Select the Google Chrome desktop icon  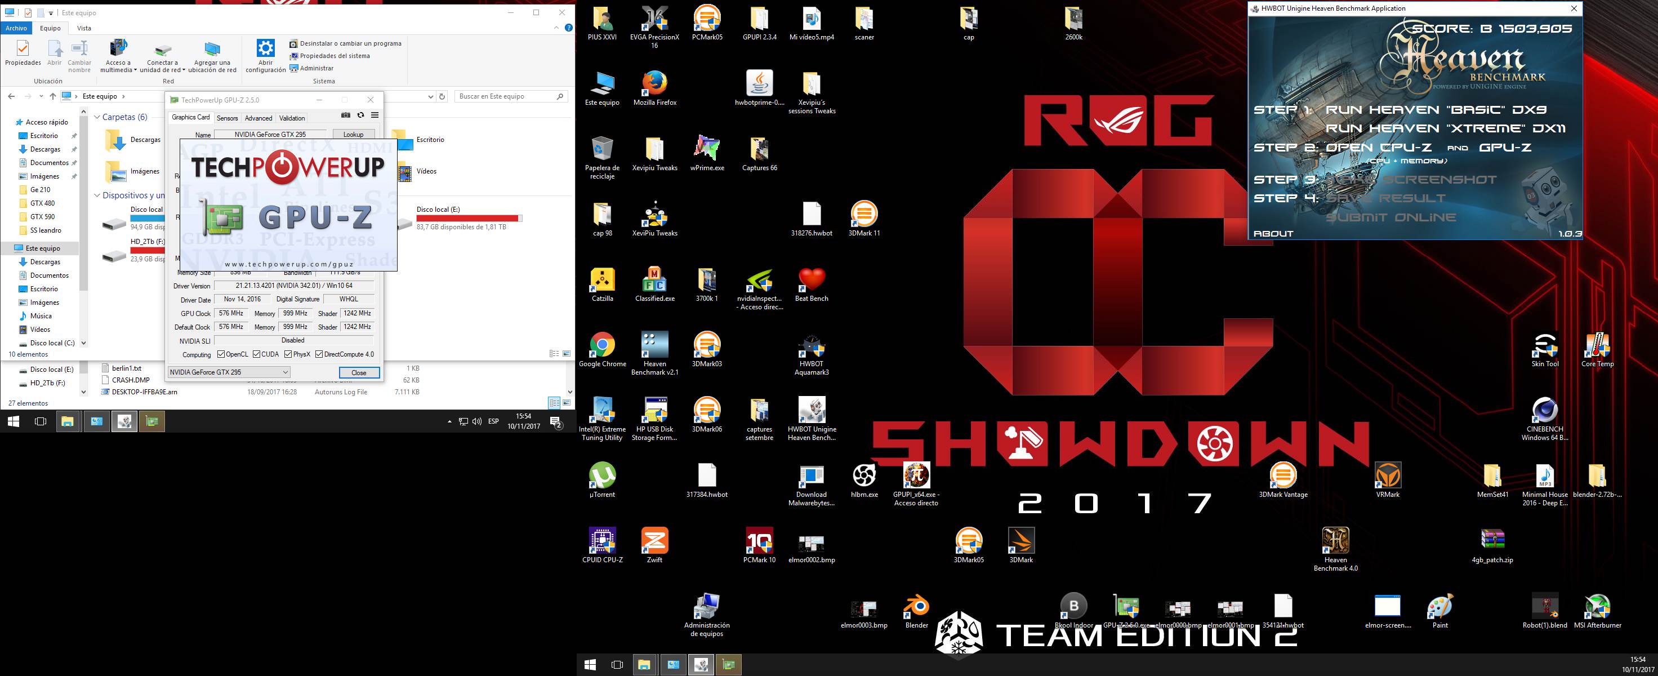[603, 350]
